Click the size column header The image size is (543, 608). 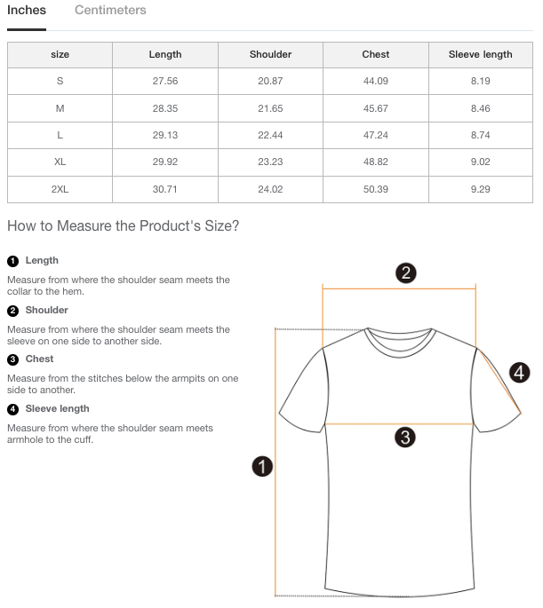pos(60,54)
